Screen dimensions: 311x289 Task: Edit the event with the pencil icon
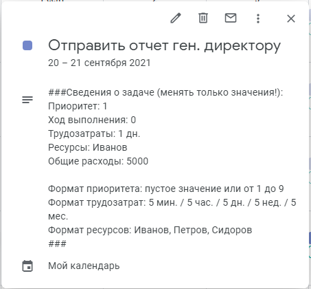(x=176, y=19)
